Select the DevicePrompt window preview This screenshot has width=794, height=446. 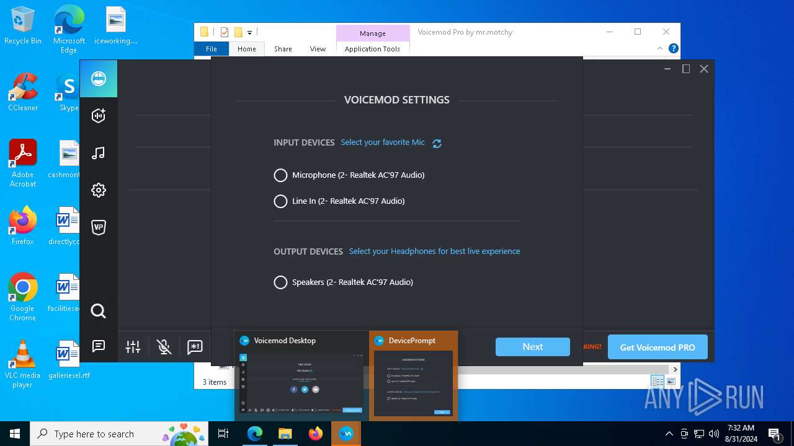click(x=414, y=376)
